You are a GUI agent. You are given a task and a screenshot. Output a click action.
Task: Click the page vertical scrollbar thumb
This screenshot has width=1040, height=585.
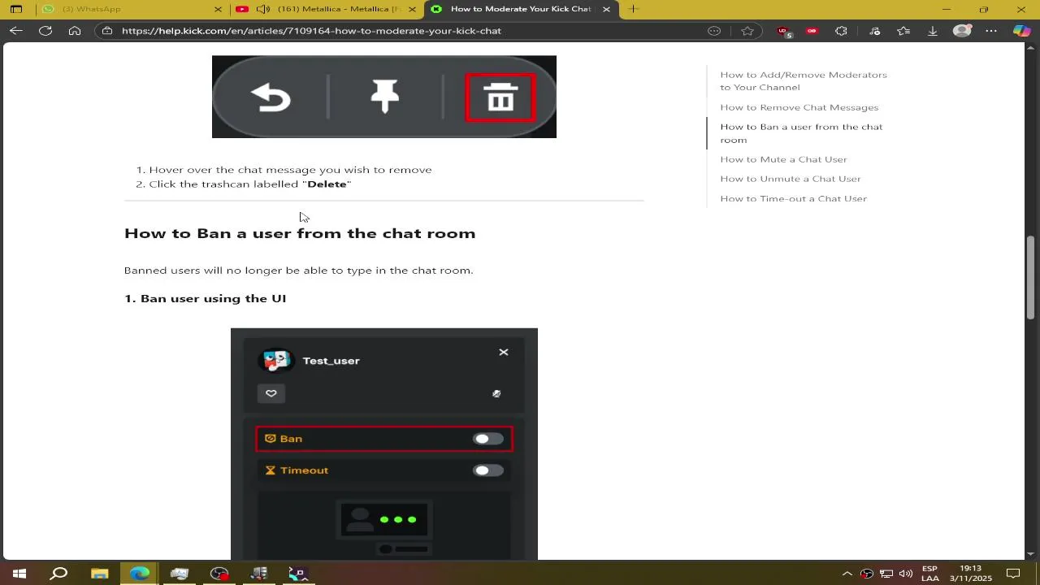coord(1031,277)
